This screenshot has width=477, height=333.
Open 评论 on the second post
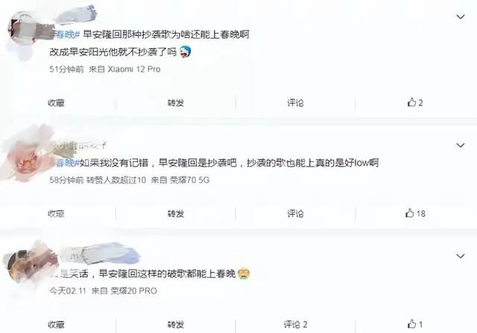click(x=295, y=214)
